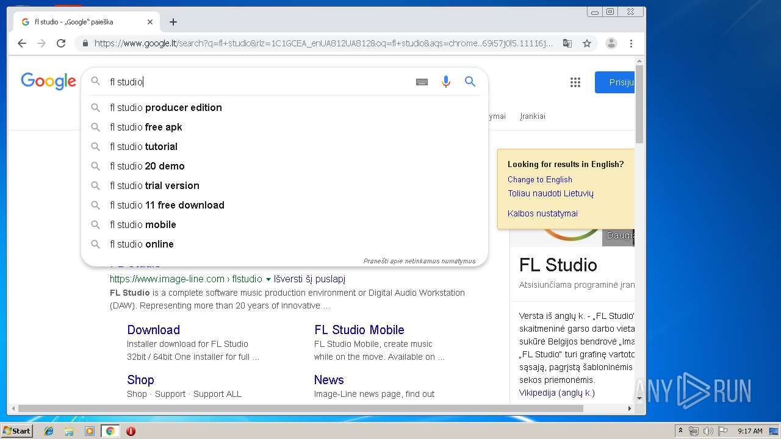The height and width of the screenshot is (439, 781).
Task: Click inside the Google search text field
Action: 259,82
